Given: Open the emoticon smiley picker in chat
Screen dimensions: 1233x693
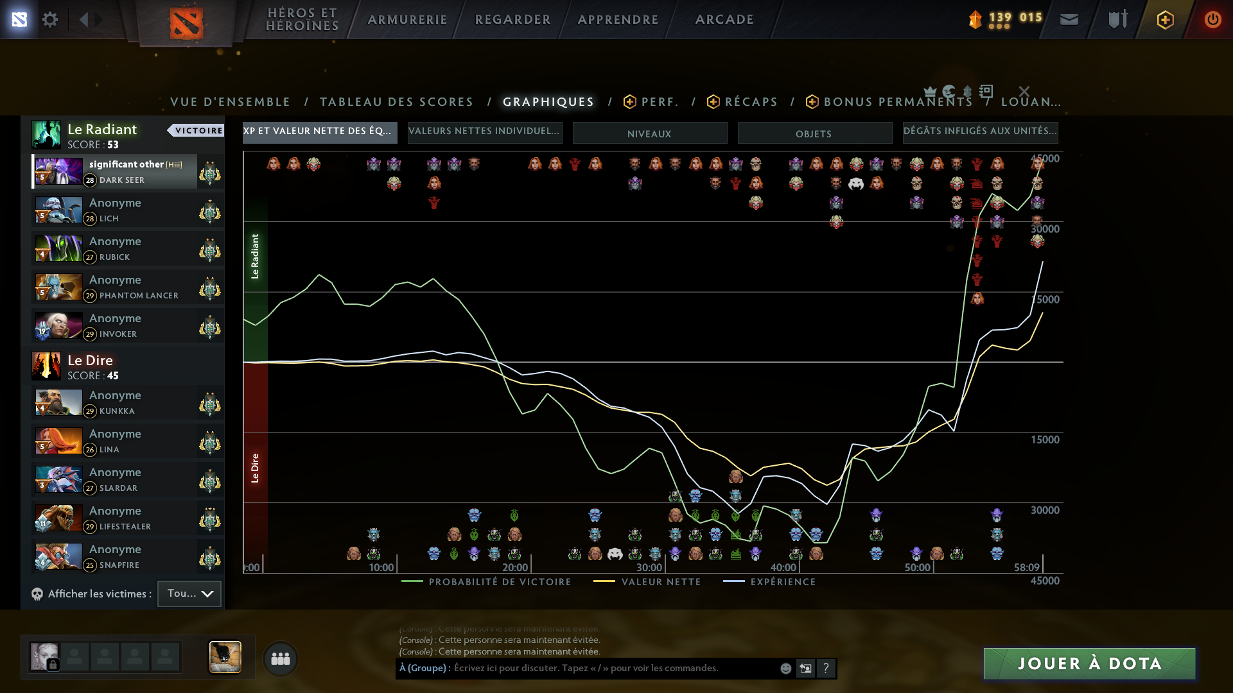Looking at the screenshot, I should 785,669.
